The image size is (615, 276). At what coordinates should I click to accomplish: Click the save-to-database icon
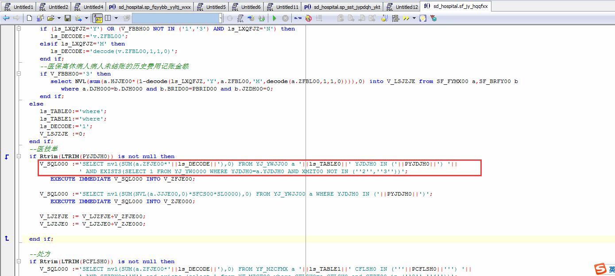(x=78, y=18)
